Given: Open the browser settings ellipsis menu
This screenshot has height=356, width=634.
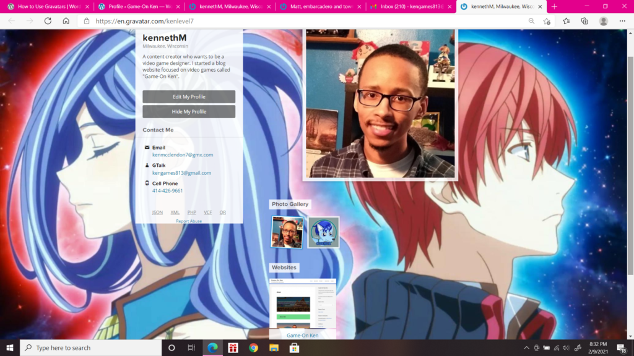Looking at the screenshot, I should 622,21.
